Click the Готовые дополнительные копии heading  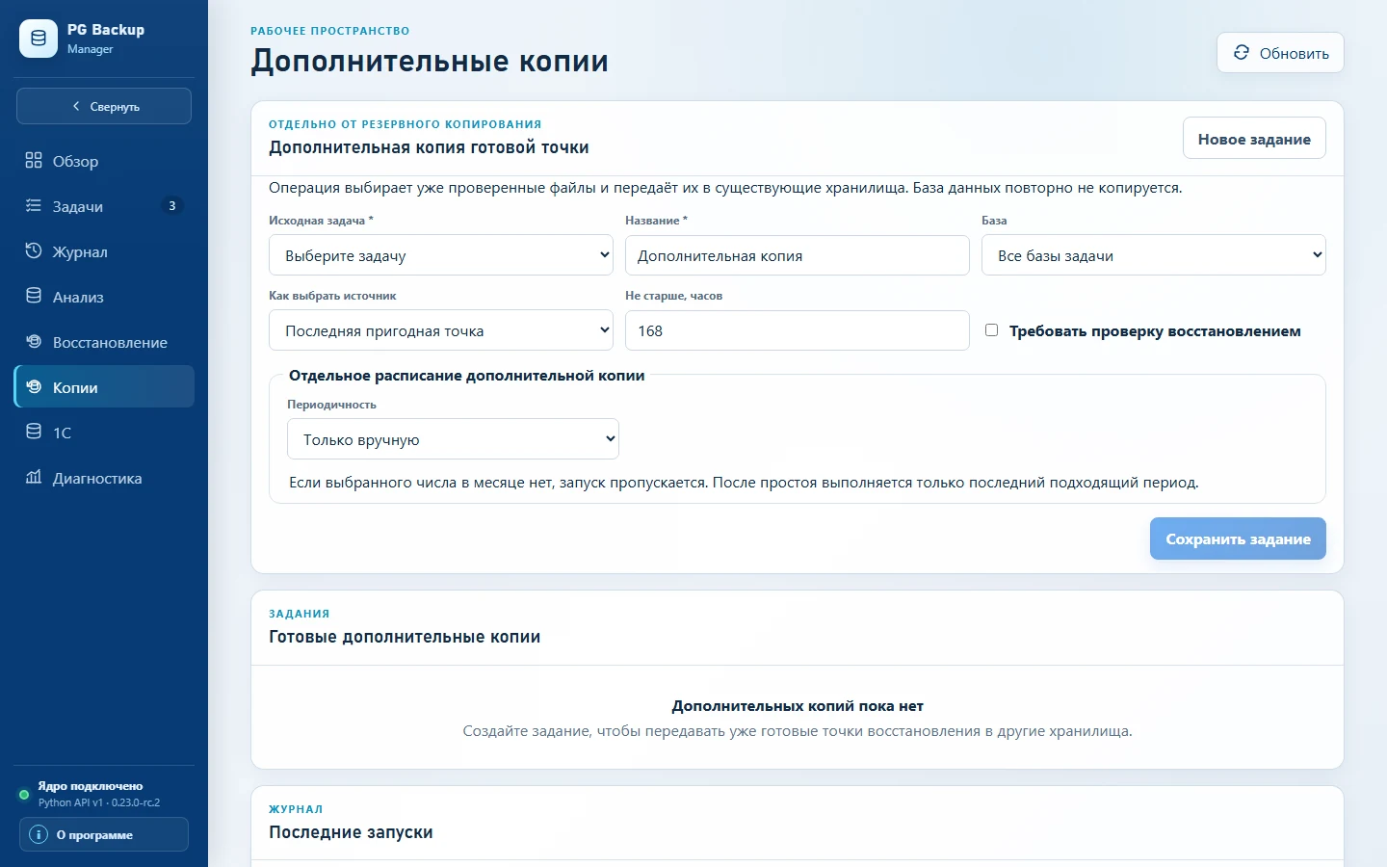[405, 637]
